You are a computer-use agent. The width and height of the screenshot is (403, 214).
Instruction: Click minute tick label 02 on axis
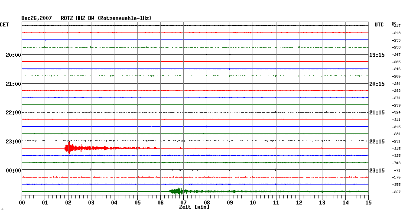pos(68,202)
